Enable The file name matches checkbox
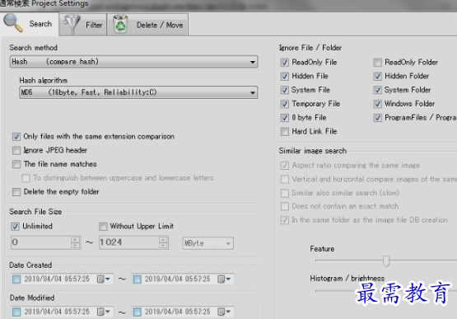 pos(16,164)
